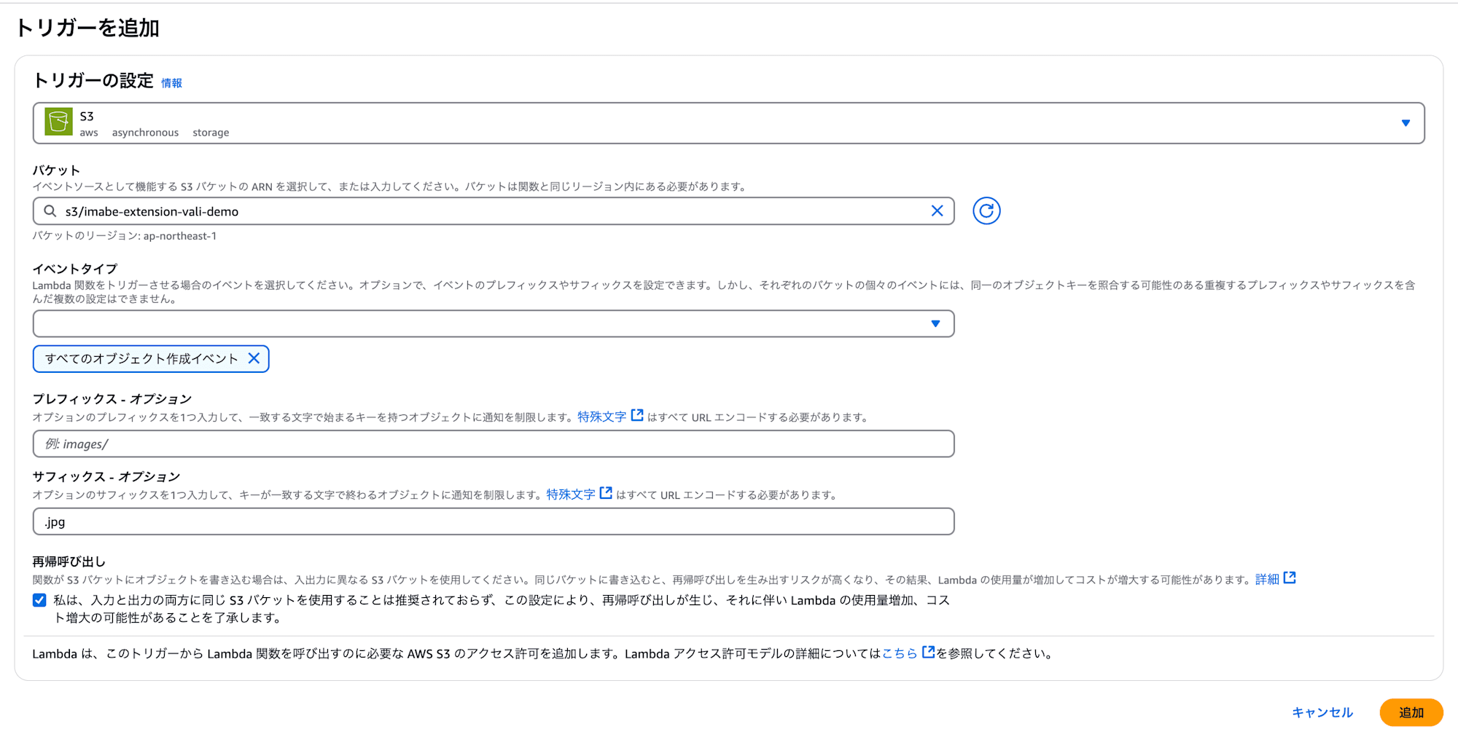
Task: Click the キャンセル cancel button
Action: 1322,712
